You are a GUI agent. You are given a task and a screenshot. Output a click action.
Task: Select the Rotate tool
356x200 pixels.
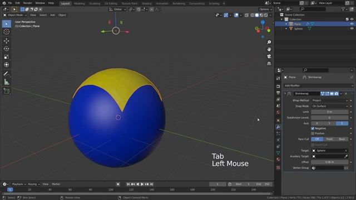tap(6, 49)
